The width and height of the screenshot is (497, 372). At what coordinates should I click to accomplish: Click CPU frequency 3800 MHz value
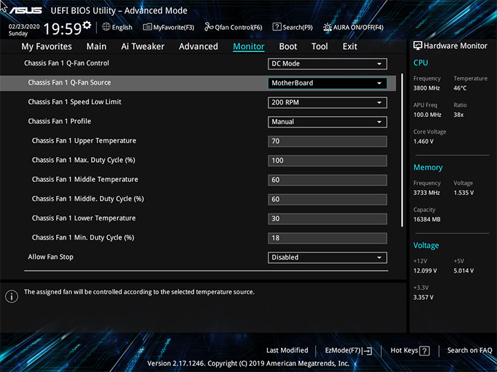427,88
